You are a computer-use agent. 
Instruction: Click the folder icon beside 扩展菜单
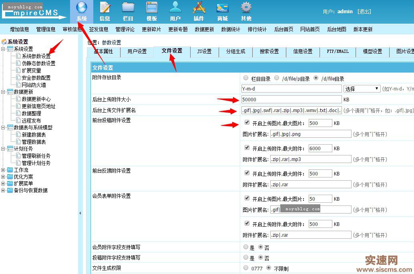[10, 183]
